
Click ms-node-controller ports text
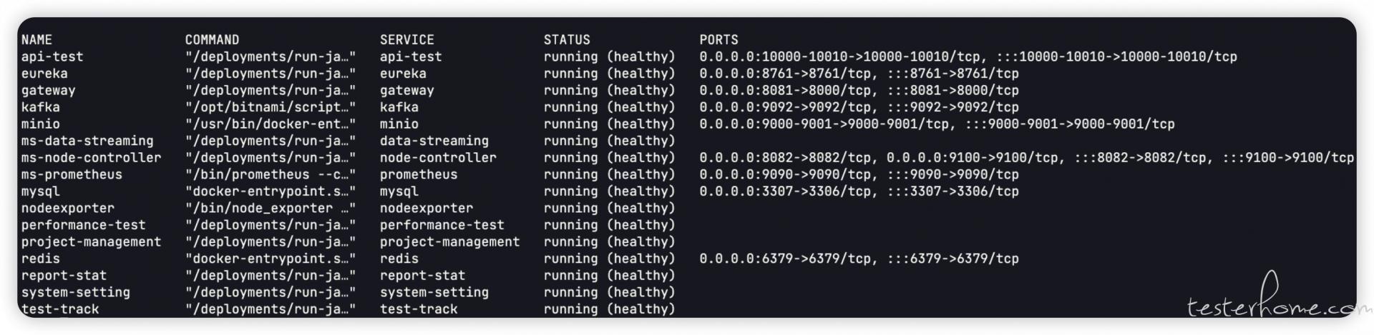[1026, 158]
